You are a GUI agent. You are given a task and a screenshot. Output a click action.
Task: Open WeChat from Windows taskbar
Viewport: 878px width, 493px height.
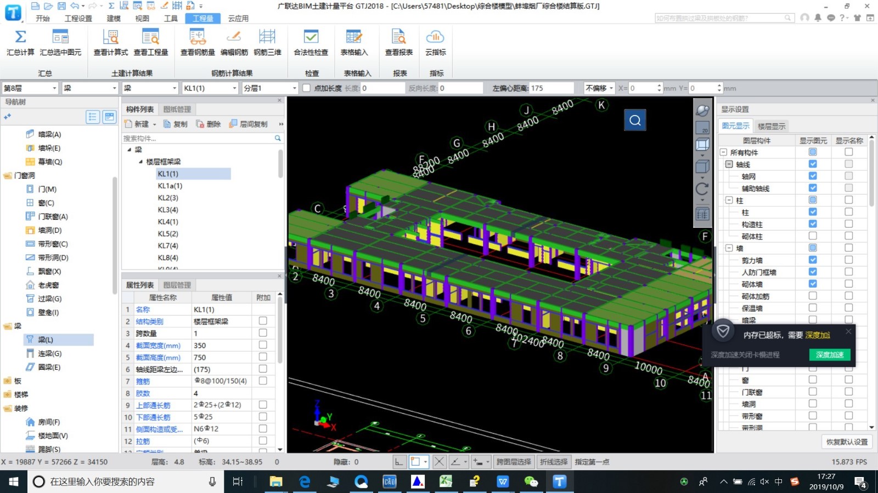click(x=531, y=481)
